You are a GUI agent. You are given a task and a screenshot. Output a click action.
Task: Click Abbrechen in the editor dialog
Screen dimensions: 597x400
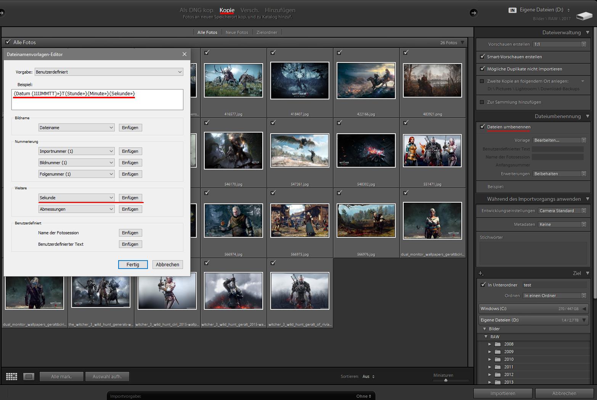[x=167, y=264]
